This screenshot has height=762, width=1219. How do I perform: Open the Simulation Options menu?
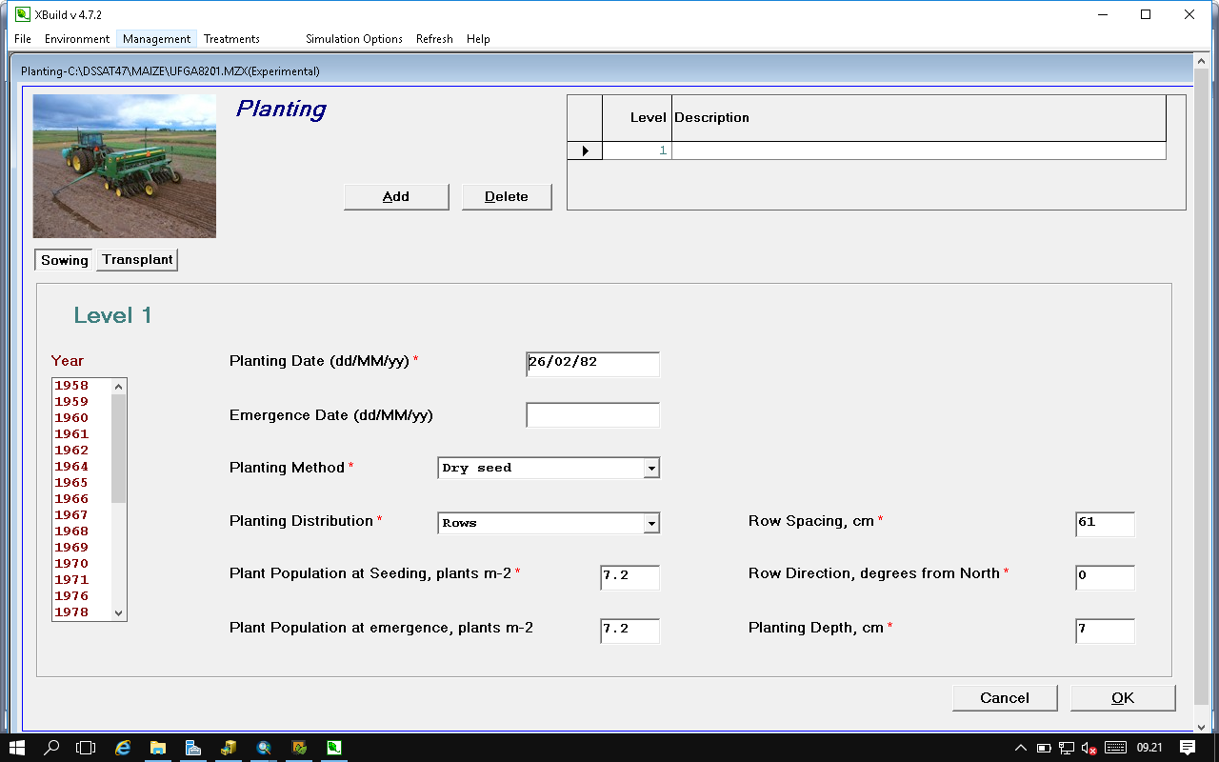(353, 39)
